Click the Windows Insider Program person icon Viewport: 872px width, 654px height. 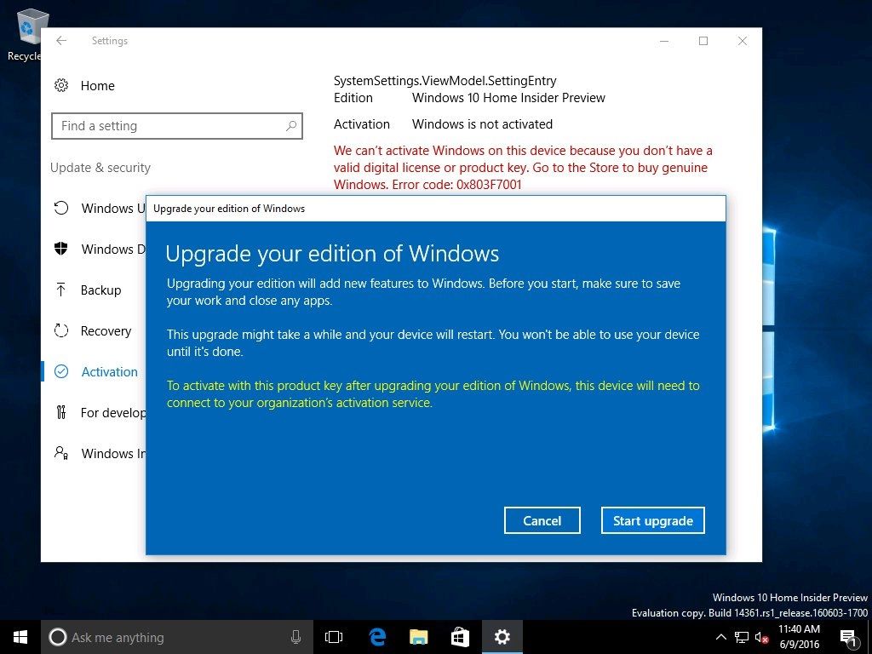click(x=61, y=453)
